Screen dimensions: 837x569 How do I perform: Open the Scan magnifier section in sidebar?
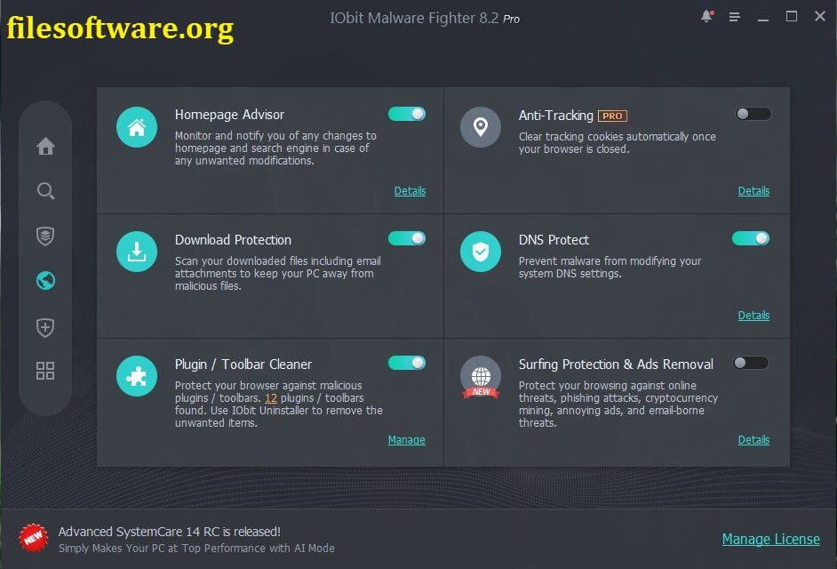(x=45, y=191)
